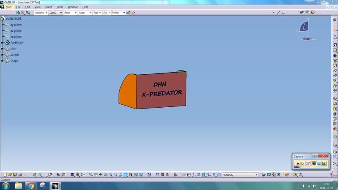Select the SUNSHADE root node
This screenshot has width=338, height=190.
pyautogui.click(x=14, y=19)
